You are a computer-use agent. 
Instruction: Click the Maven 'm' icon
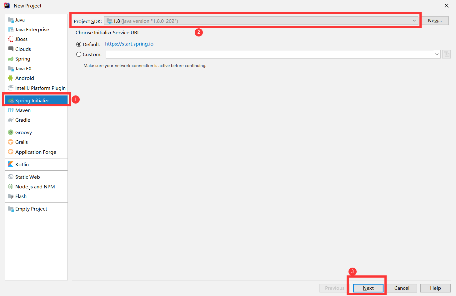tap(11, 110)
